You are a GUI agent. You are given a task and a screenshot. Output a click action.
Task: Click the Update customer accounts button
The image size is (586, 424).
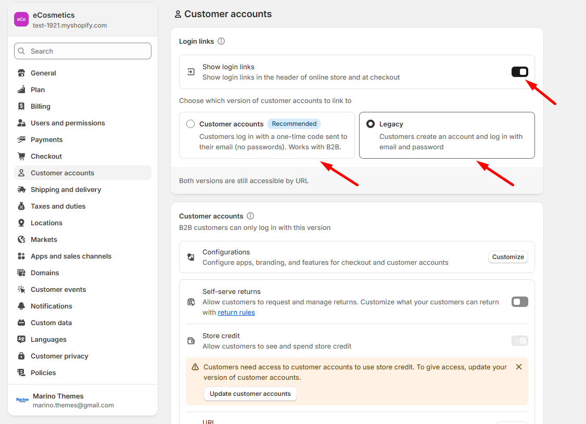(250, 394)
